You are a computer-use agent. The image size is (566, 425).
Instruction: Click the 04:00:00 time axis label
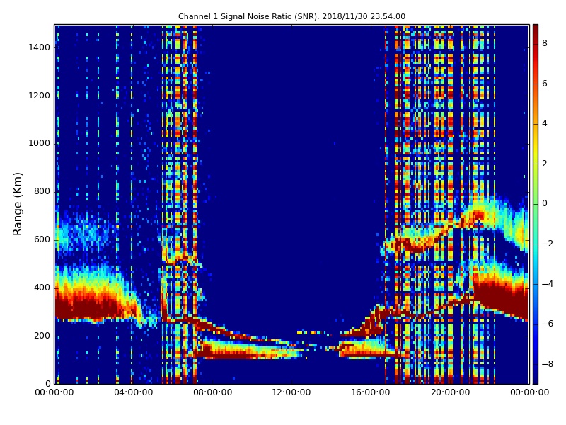tap(134, 392)
